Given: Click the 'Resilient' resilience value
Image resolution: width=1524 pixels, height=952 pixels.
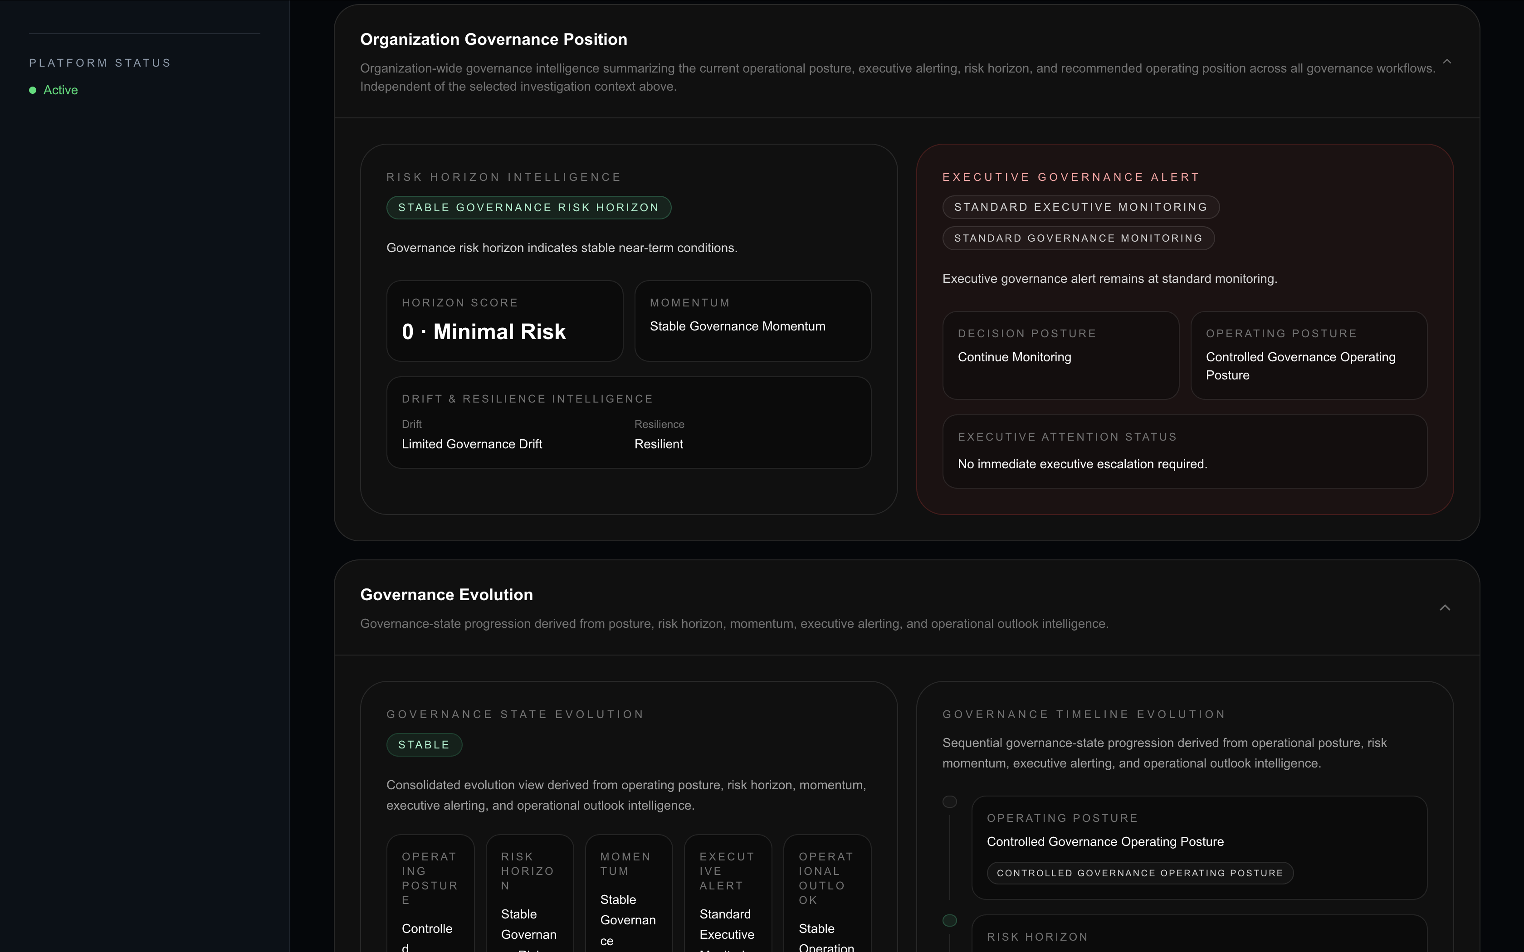Looking at the screenshot, I should (x=659, y=444).
